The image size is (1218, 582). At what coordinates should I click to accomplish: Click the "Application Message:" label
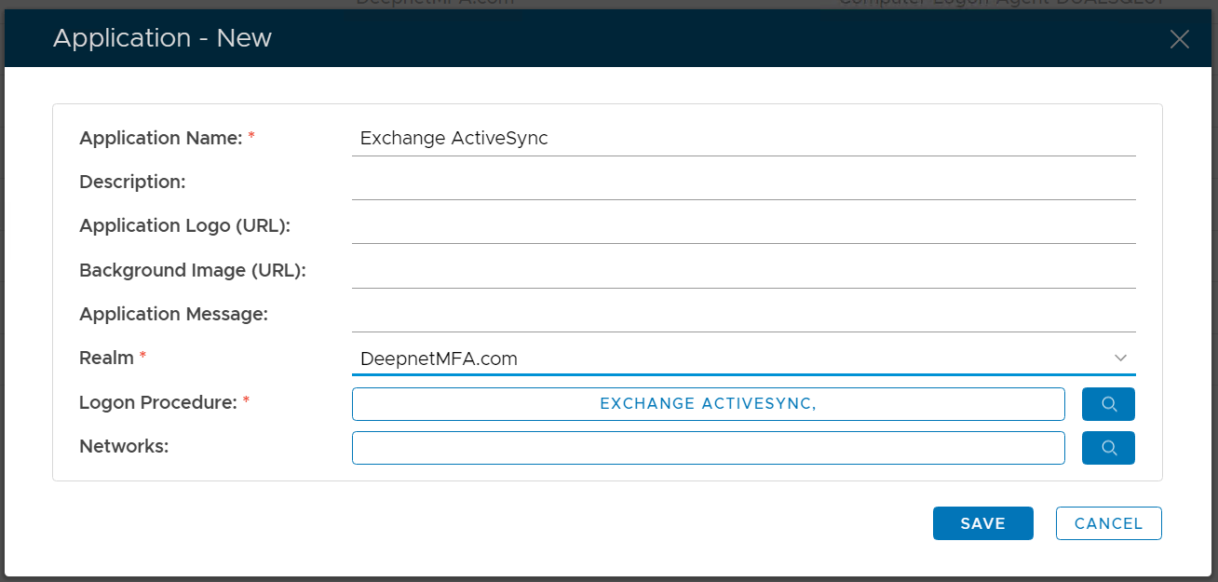click(x=173, y=315)
